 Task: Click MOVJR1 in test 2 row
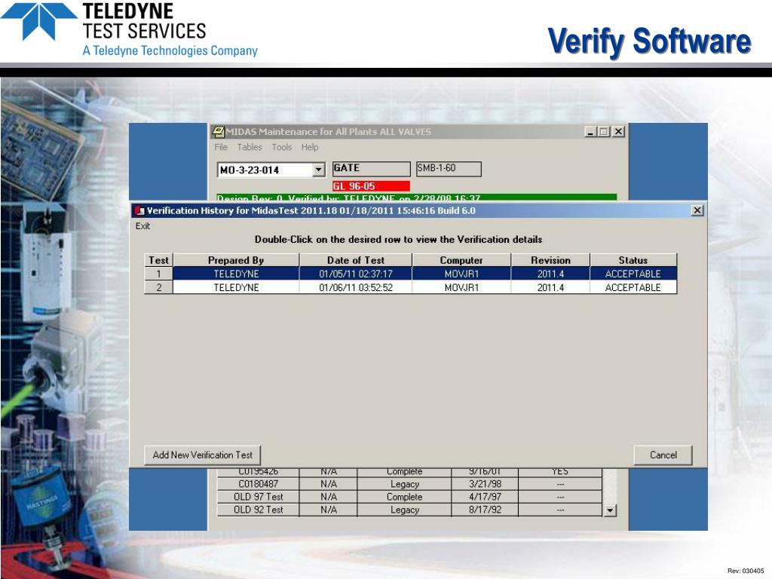[461, 287]
